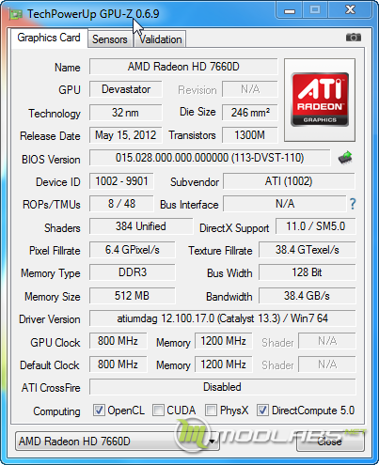The height and width of the screenshot is (465, 379).
Task: Click the Default Clock value 800 MHz
Action: click(x=118, y=364)
